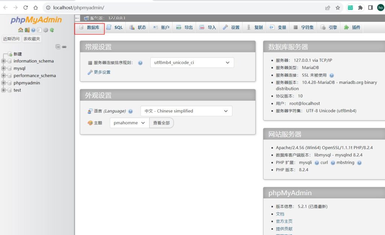Image resolution: width=385 pixels, height=235 pixels.
Task: Open the 提供贡献 link
Action: click(284, 229)
